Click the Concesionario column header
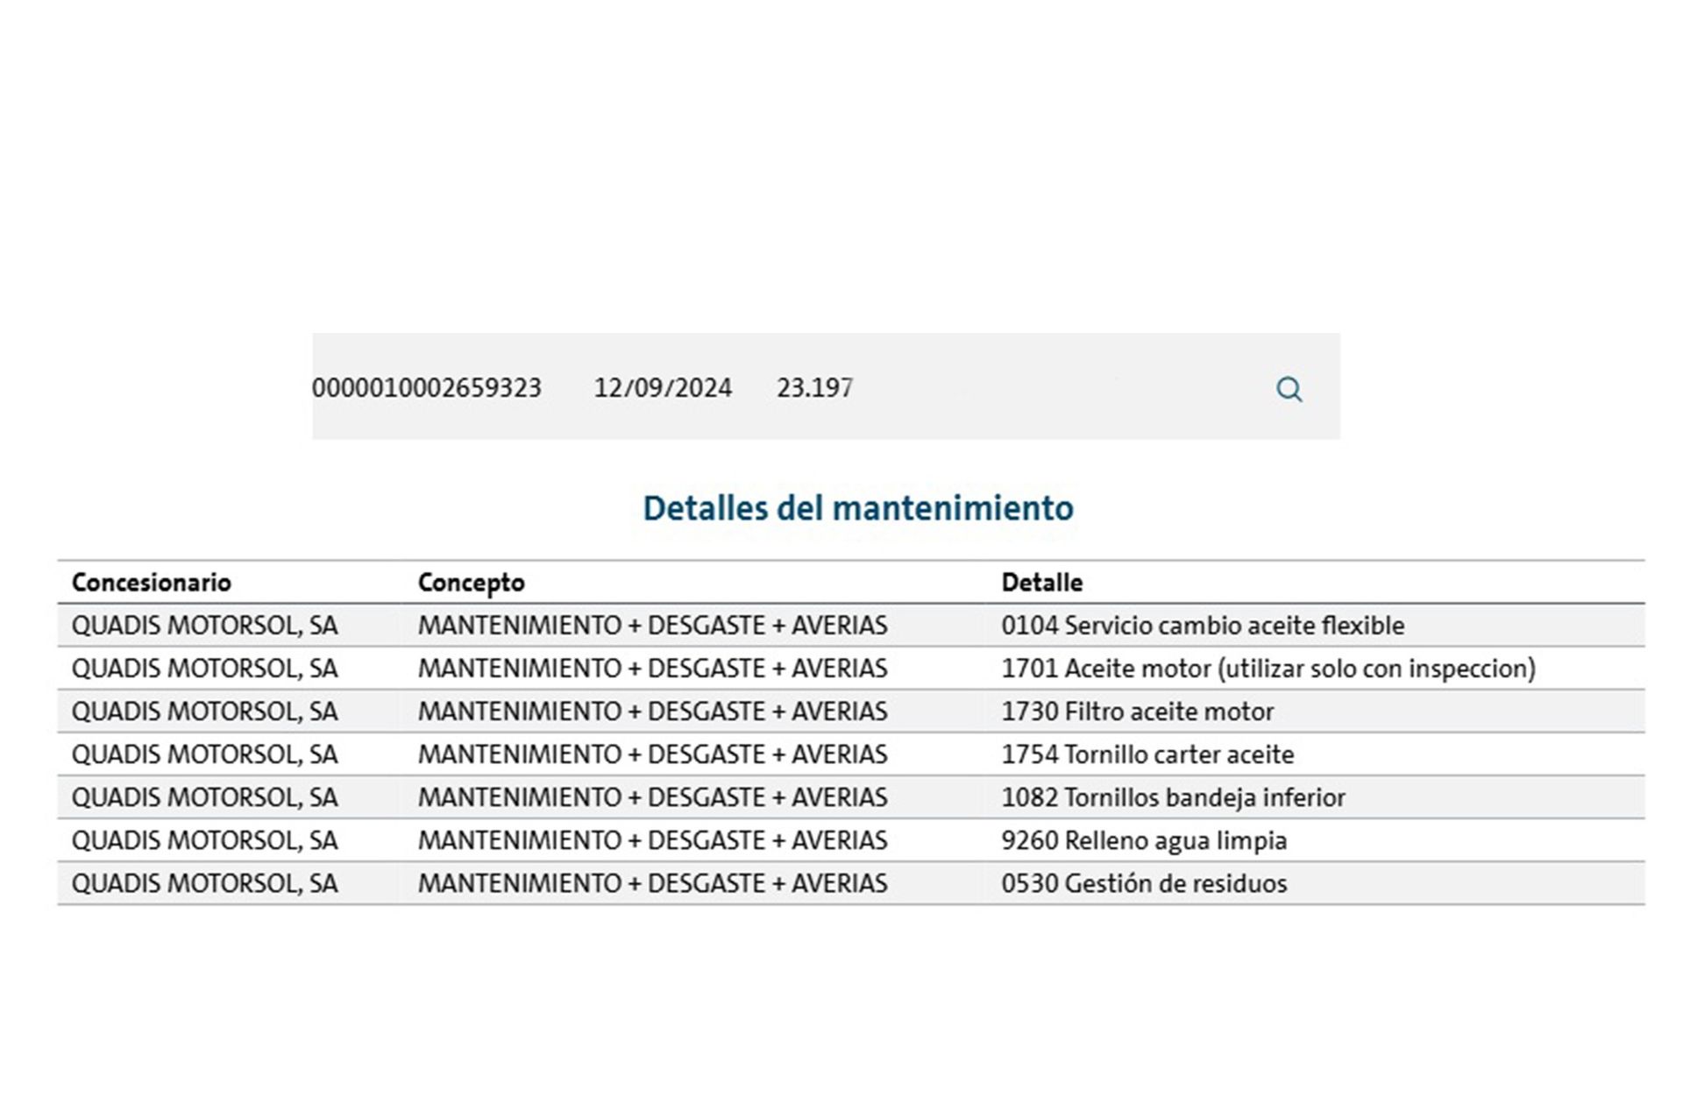1683x1104 pixels. [152, 583]
